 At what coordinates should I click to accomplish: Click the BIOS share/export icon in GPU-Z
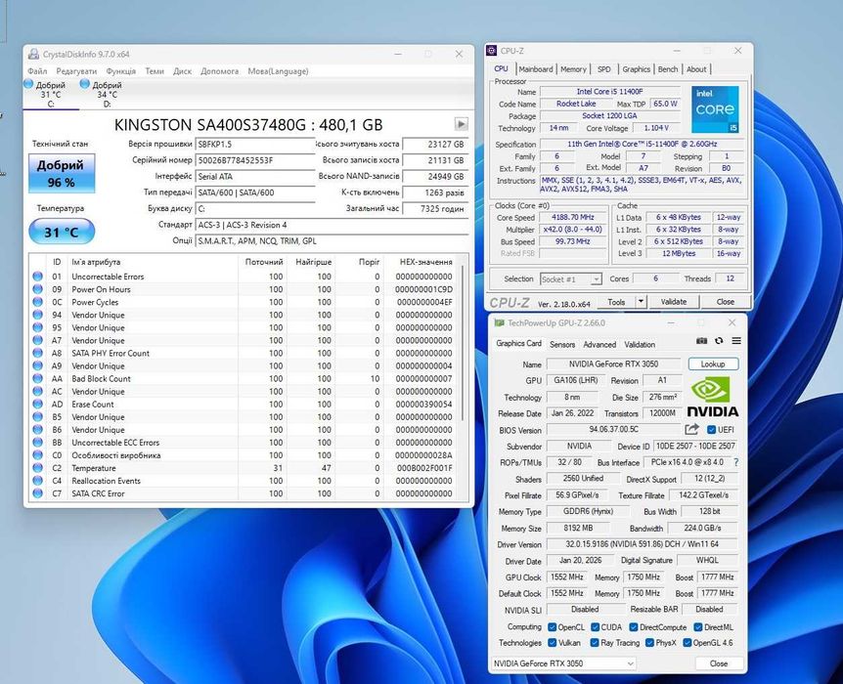[x=691, y=429]
